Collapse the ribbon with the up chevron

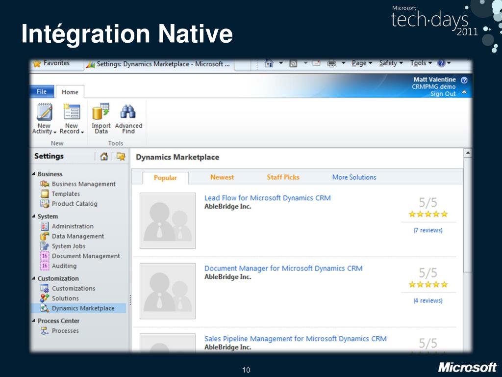464,92
